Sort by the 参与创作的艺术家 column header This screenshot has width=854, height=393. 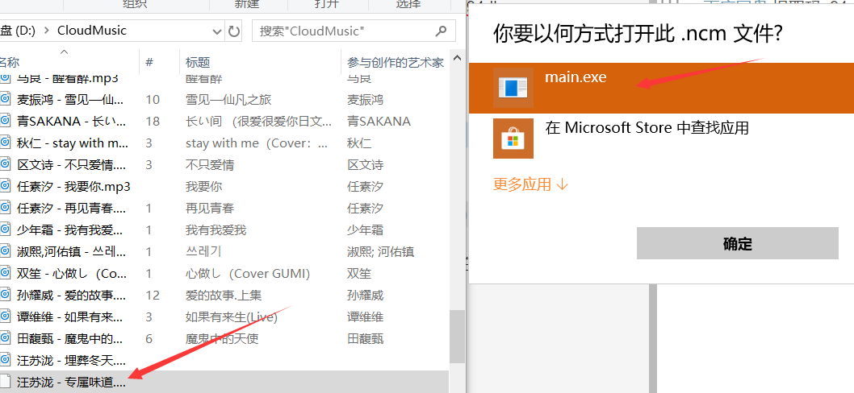[396, 62]
